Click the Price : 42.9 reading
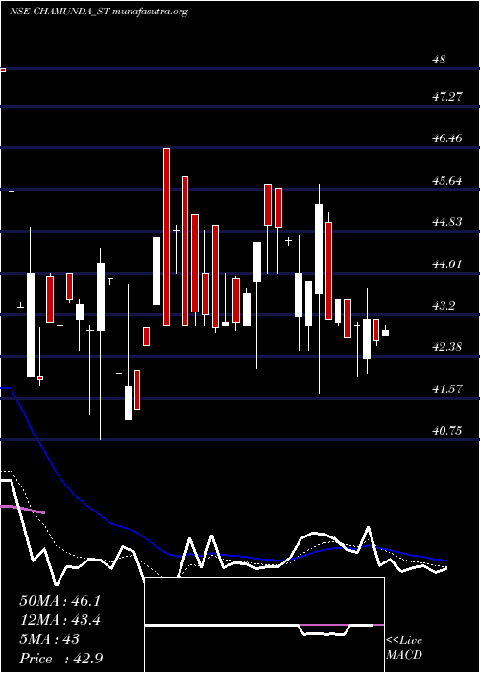 [60, 659]
